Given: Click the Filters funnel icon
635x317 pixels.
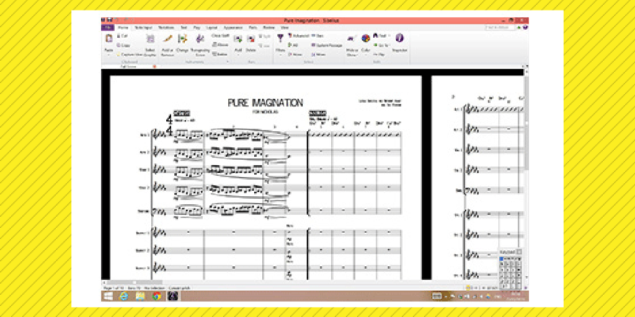Looking at the screenshot, I should (x=280, y=38).
